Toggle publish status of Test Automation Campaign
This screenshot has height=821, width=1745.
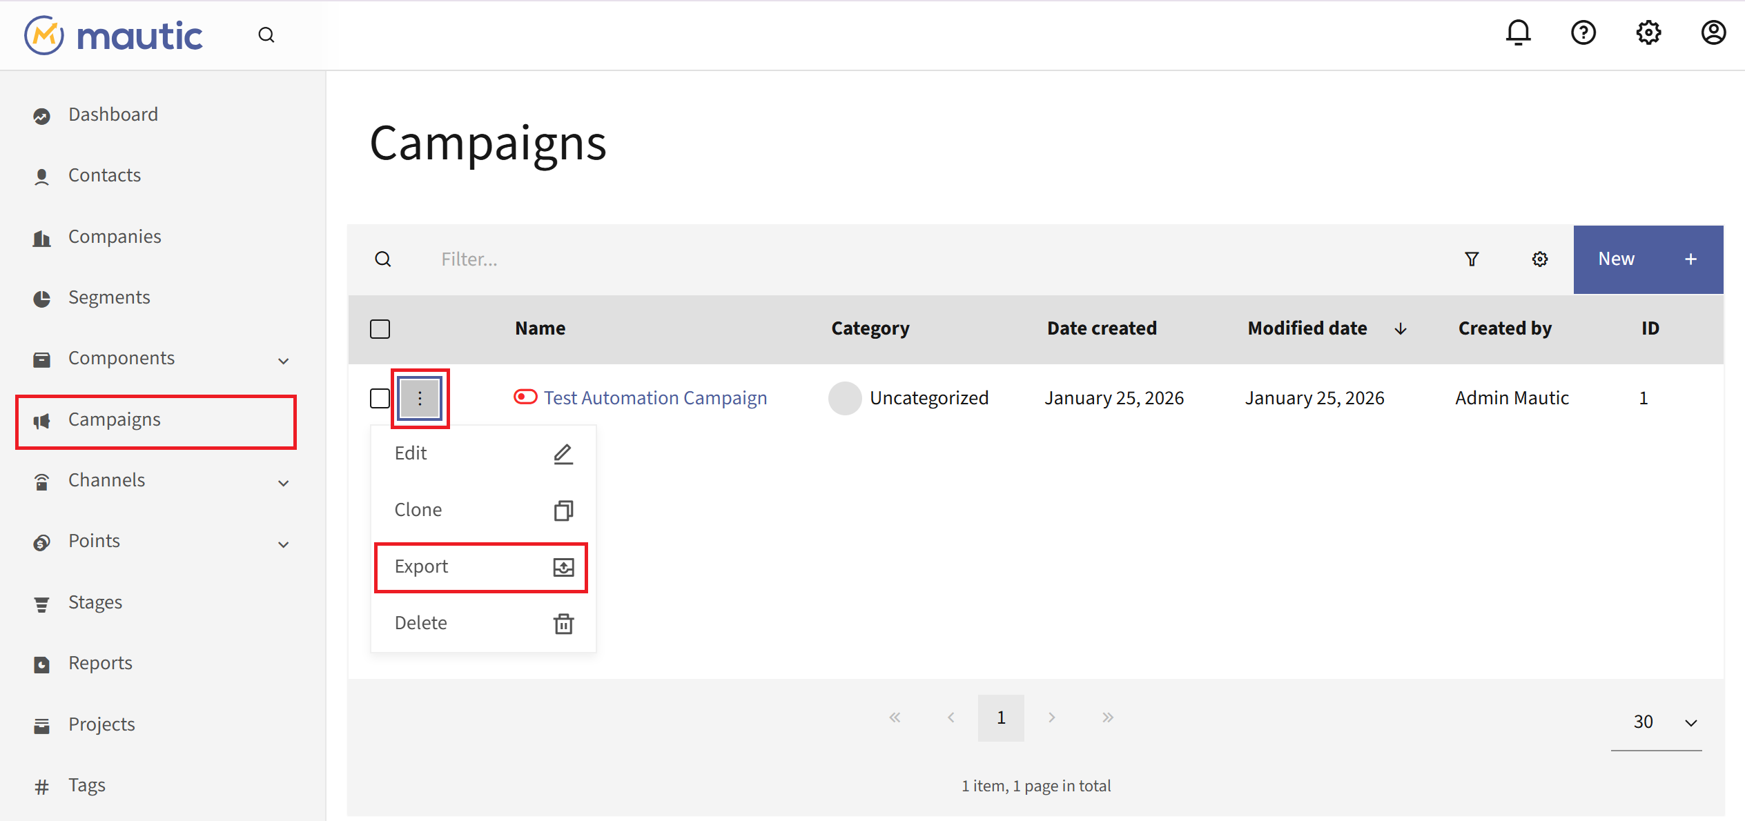(525, 397)
